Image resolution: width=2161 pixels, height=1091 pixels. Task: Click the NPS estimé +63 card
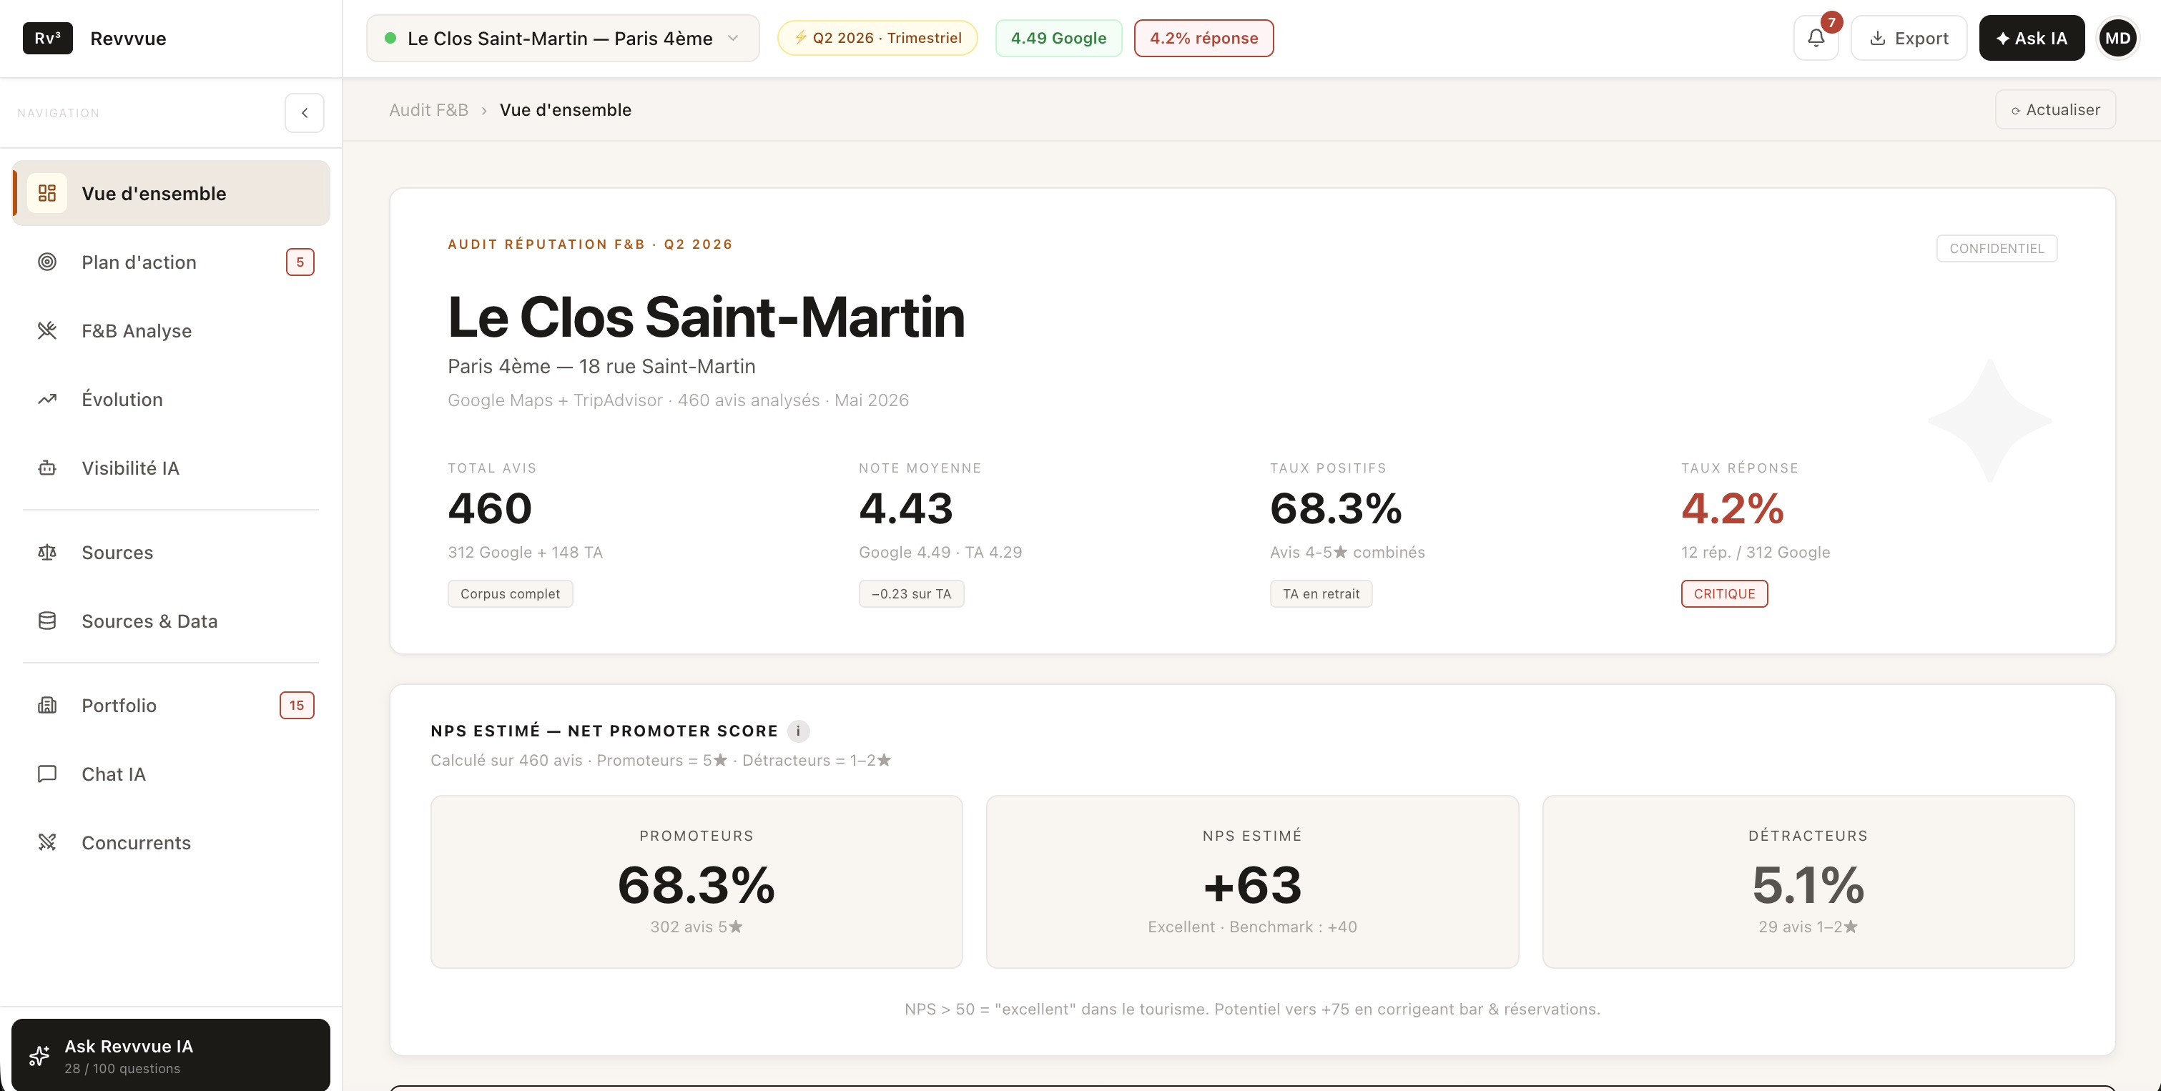pos(1252,882)
